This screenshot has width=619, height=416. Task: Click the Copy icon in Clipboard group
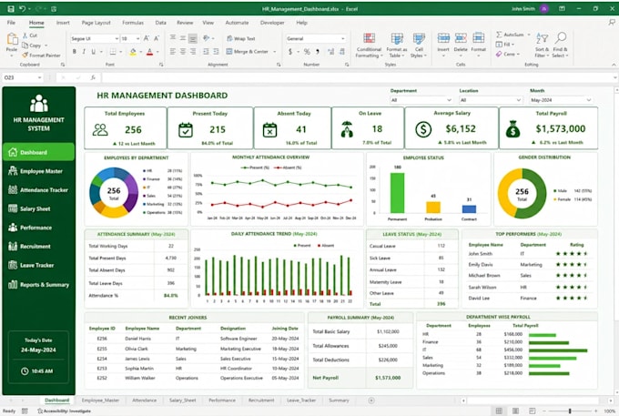click(25, 46)
